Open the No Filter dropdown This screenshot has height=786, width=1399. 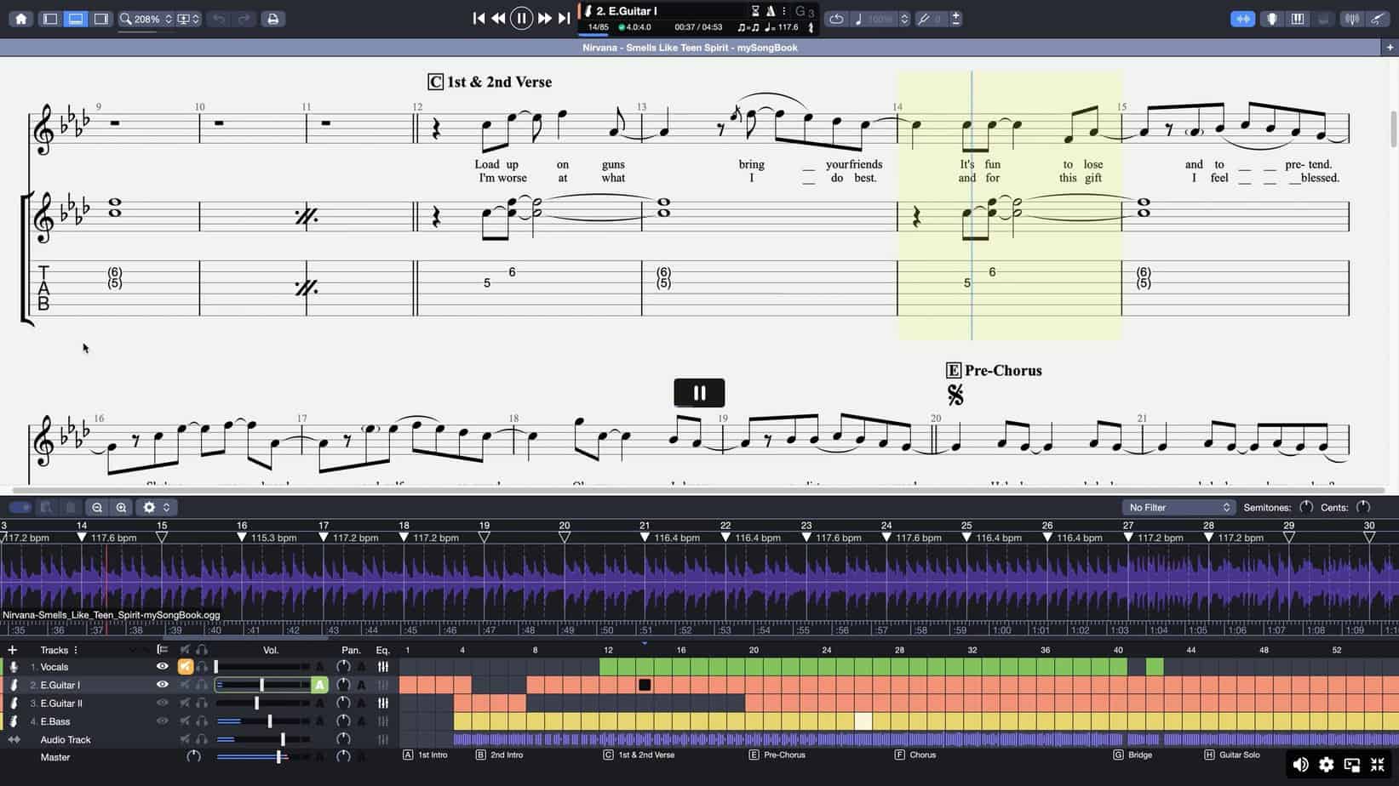1178,507
